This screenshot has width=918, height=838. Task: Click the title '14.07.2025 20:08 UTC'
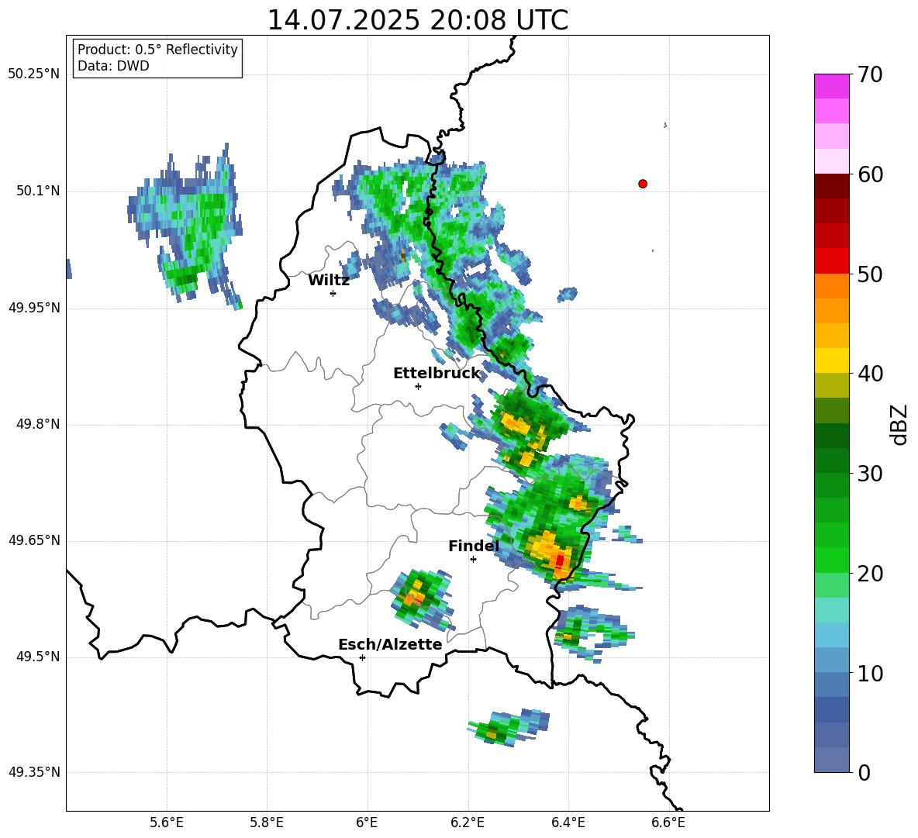[x=417, y=20]
